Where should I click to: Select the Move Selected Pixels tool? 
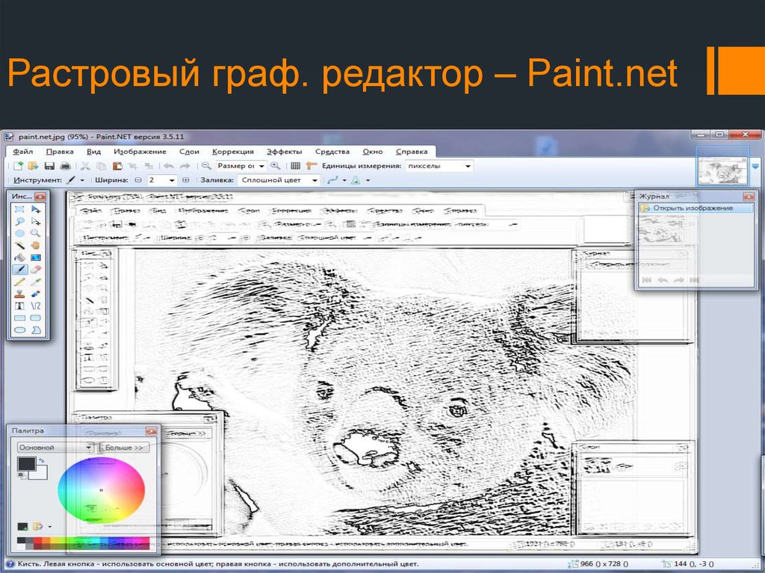(x=36, y=209)
